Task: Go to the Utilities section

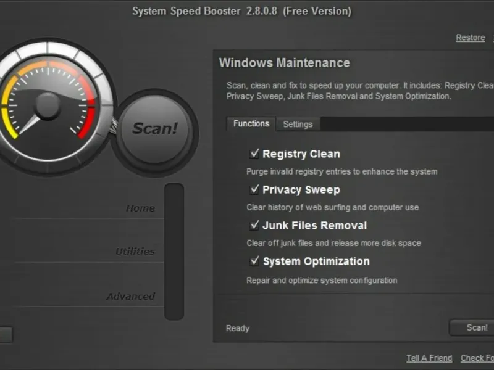Action: pos(135,252)
